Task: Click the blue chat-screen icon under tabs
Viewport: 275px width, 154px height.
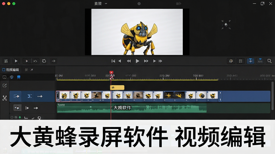Action: point(19,77)
